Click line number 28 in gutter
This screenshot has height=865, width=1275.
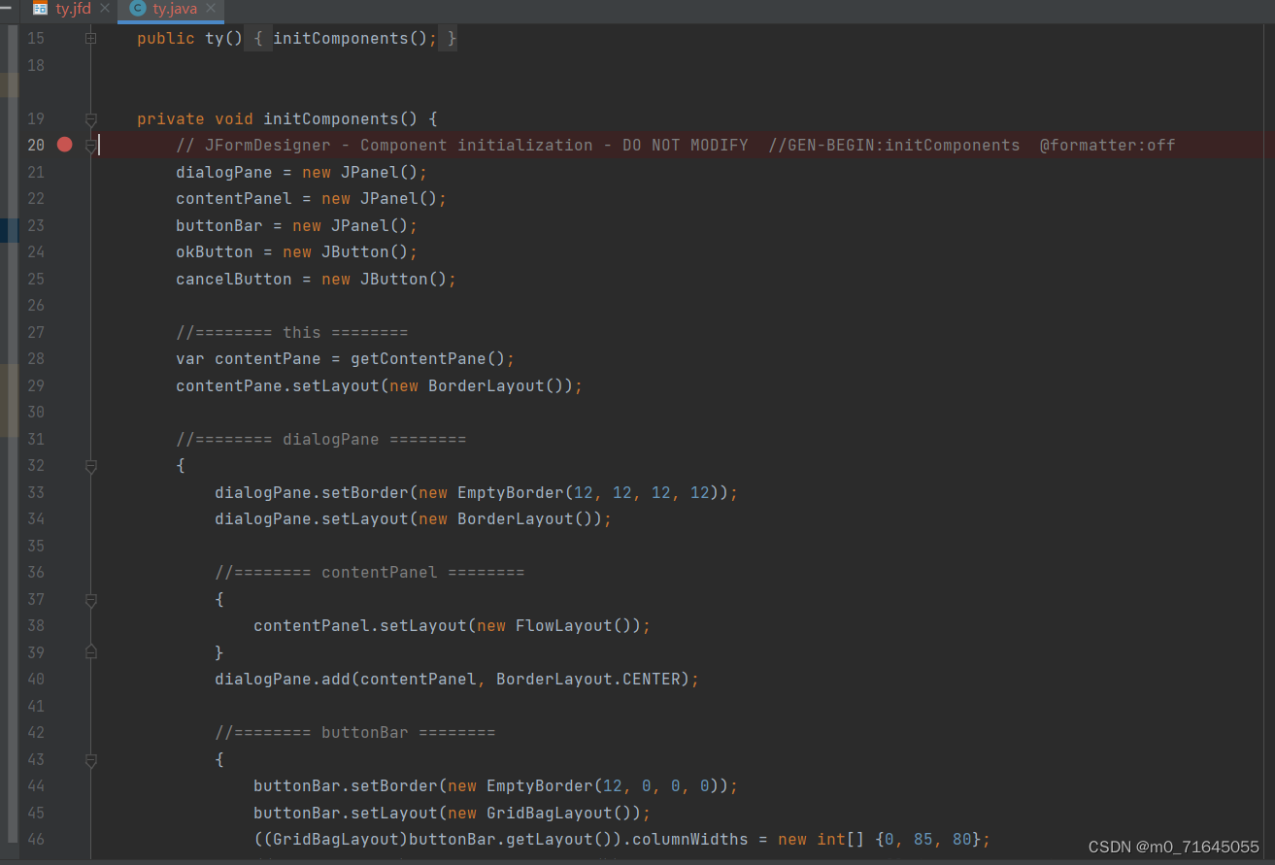click(35, 359)
